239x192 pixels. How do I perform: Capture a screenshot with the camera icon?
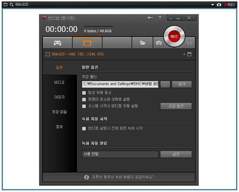(159, 43)
